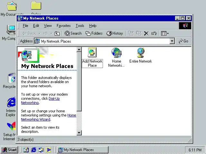Click the Move To toolbar icon
206x154 pixels.
[x=131, y=33]
